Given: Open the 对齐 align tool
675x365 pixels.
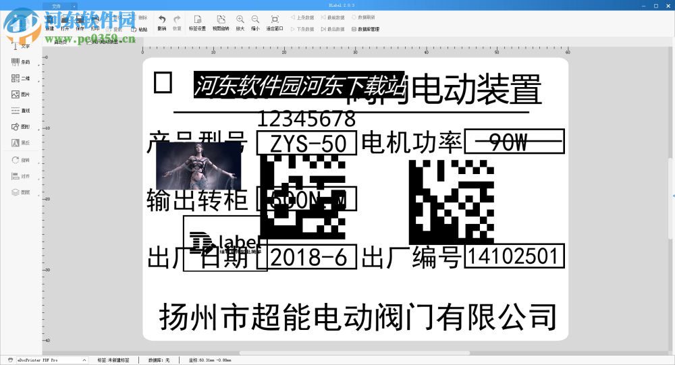Looking at the screenshot, I should point(21,176).
